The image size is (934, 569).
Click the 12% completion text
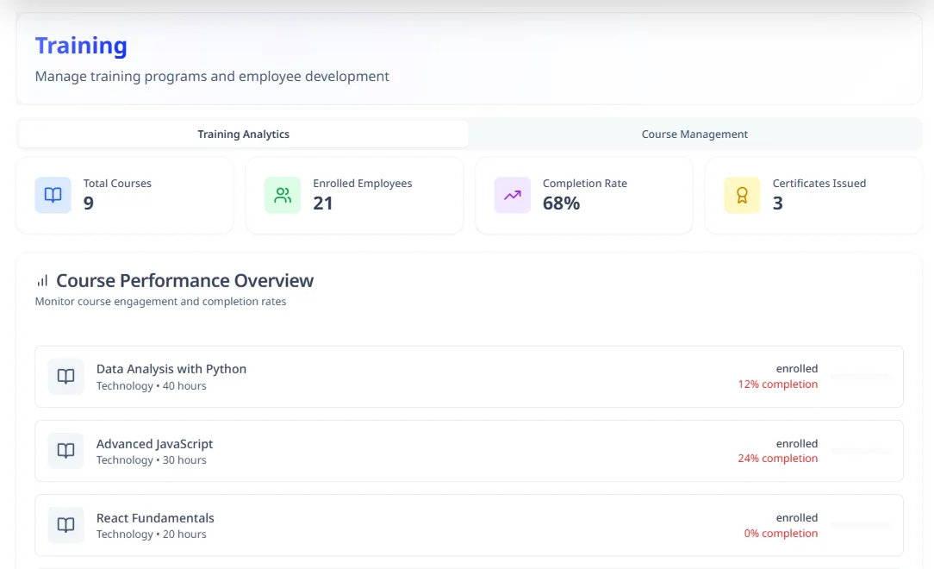coord(778,385)
